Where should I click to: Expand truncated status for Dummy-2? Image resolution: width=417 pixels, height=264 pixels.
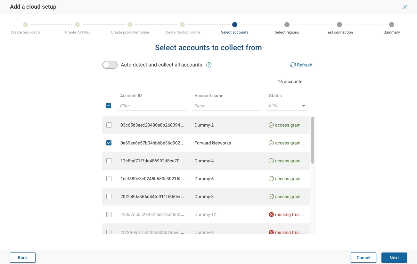(x=303, y=125)
